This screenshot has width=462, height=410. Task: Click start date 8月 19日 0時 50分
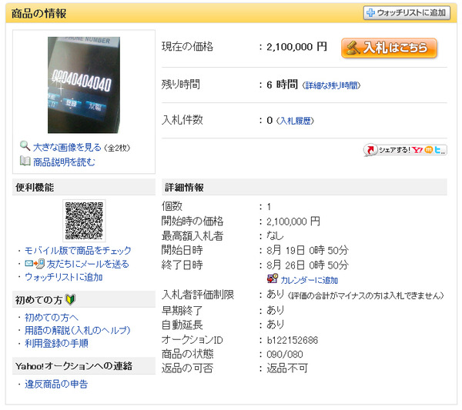pos(307,251)
